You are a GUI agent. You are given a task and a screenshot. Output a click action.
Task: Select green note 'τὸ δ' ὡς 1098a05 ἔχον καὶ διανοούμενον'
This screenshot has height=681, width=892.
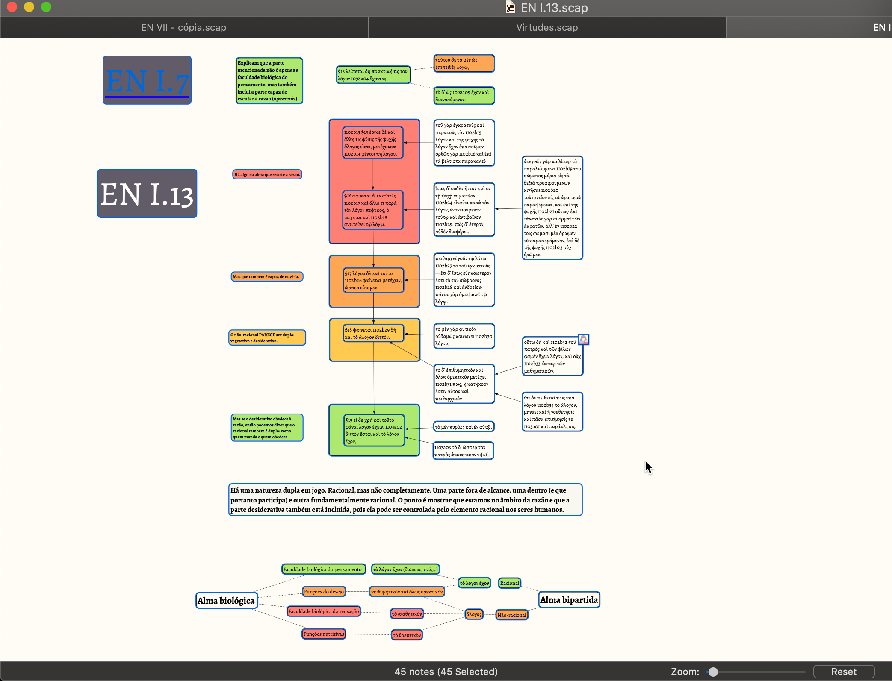click(x=464, y=96)
